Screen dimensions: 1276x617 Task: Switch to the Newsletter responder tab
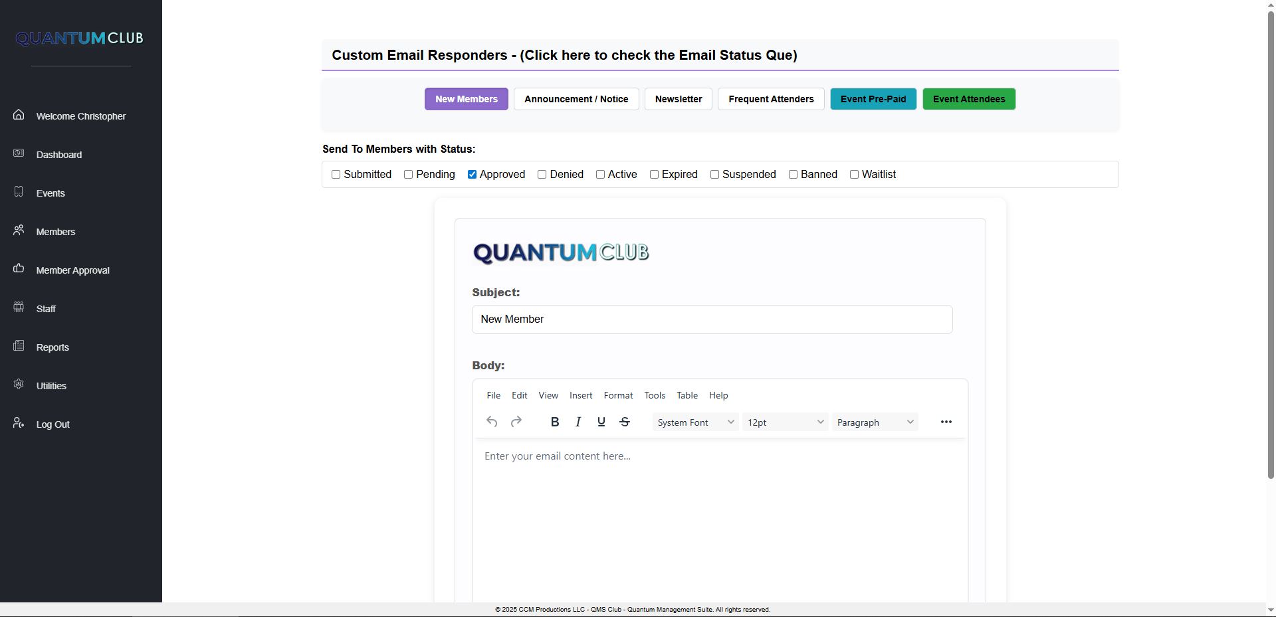pos(678,99)
